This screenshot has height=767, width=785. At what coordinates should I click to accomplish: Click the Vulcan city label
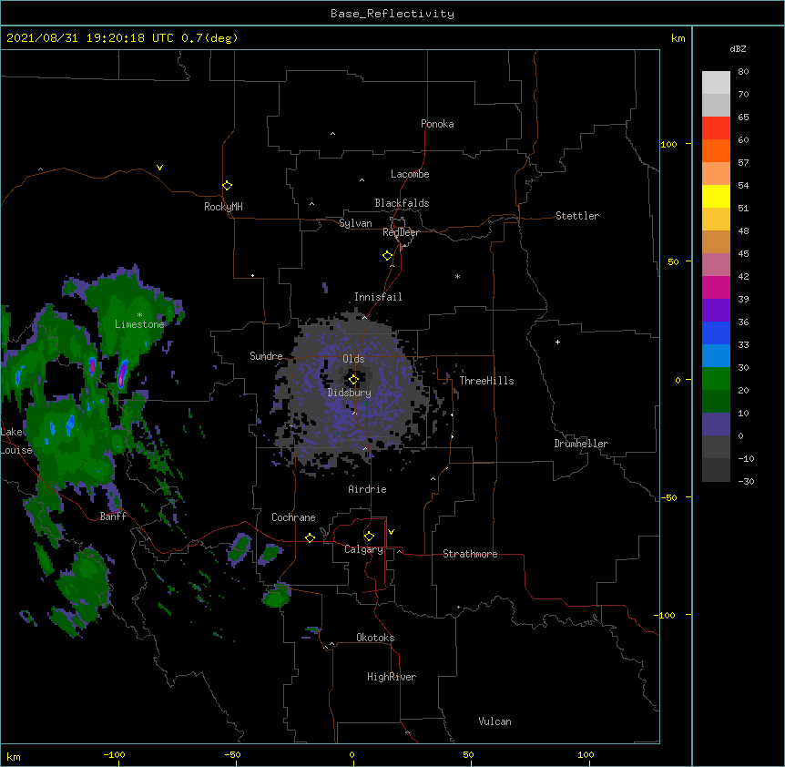(x=494, y=721)
